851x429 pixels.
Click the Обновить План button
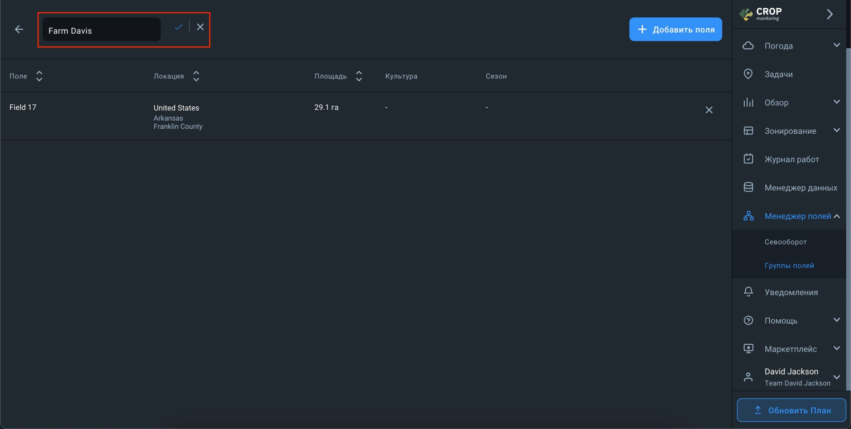[x=791, y=410]
